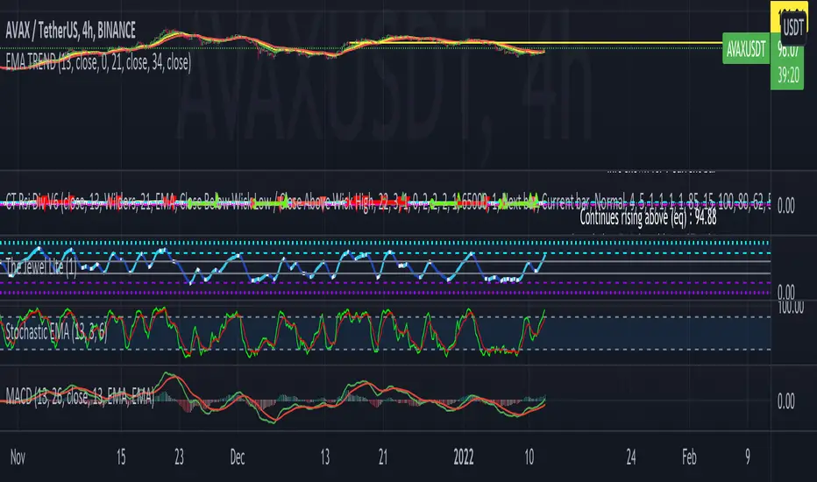This screenshot has height=482, width=817.
Task: Click the 13 date label on time axis
Action: click(x=324, y=457)
